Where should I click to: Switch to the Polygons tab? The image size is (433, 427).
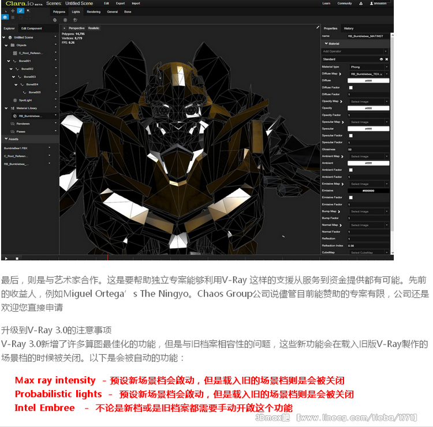pyautogui.click(x=59, y=12)
